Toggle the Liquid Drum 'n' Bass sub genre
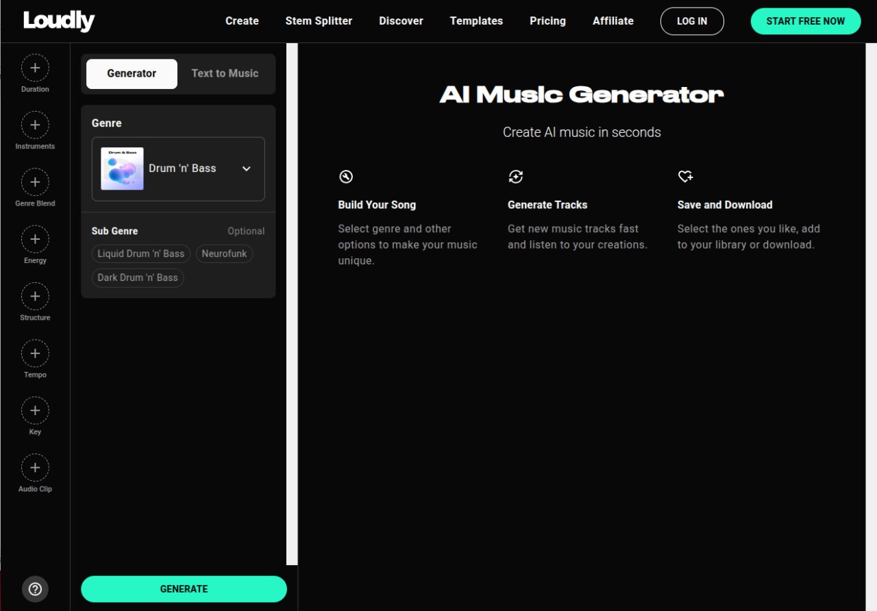Viewport: 877px width, 611px height. [141, 253]
